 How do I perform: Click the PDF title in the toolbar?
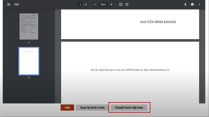pyautogui.click(x=17, y=5)
